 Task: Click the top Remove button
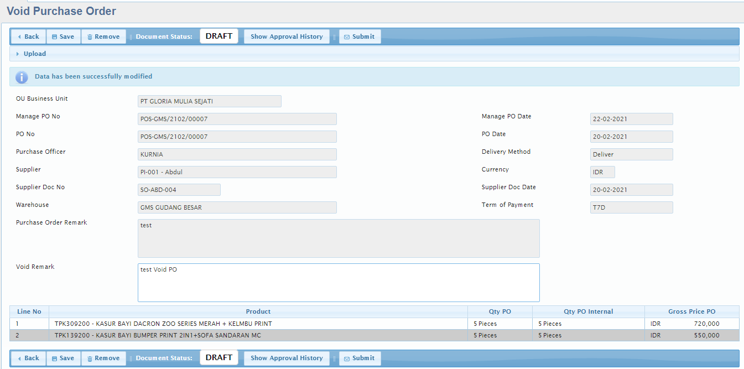(104, 37)
